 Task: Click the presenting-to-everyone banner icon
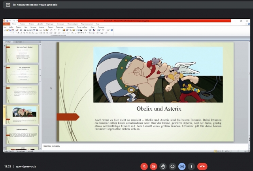coord(8,5)
